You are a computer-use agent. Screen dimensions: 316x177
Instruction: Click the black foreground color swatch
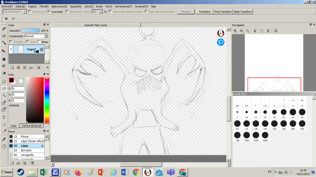click(x=12, y=80)
